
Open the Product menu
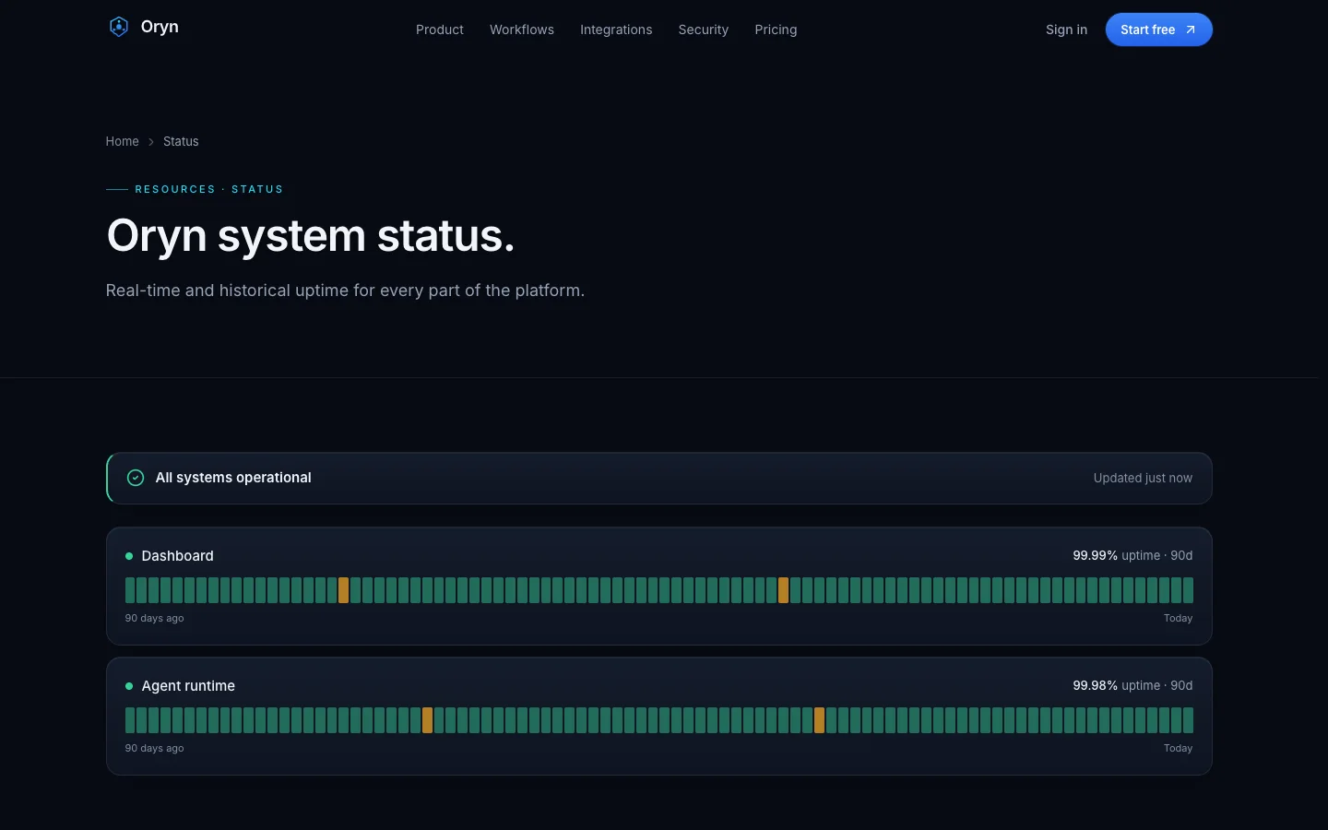(x=440, y=30)
